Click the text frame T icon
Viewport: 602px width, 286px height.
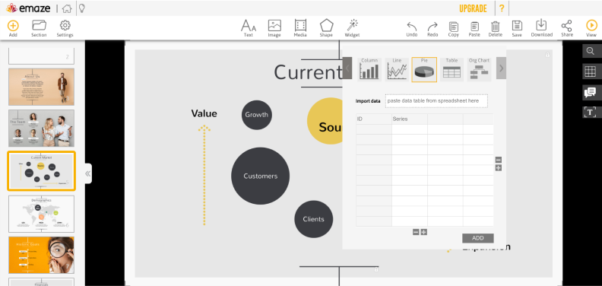(591, 113)
